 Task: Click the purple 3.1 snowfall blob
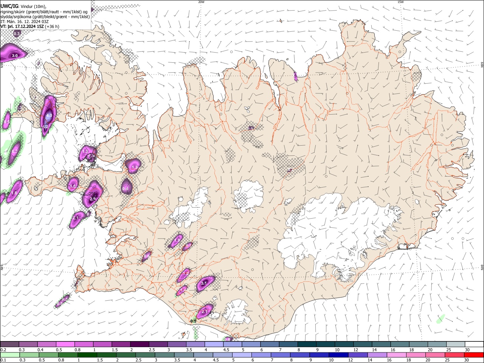(x=205, y=283)
